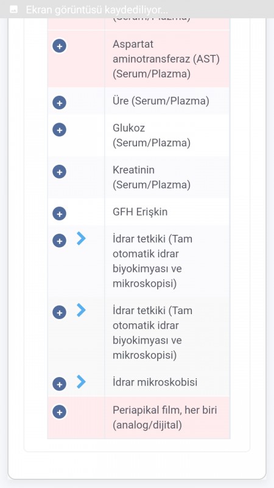Tap the plus icon of İdrar tetkiki below GFH Erişkin
This screenshot has width=274, height=488.
(59, 240)
